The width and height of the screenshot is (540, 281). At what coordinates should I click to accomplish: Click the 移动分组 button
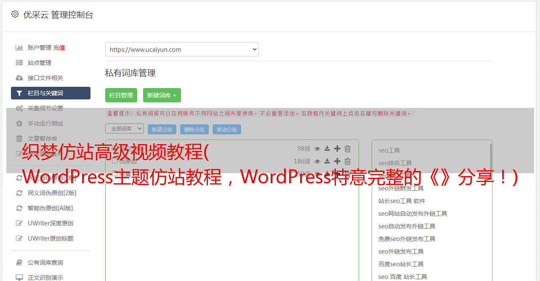coord(227,129)
